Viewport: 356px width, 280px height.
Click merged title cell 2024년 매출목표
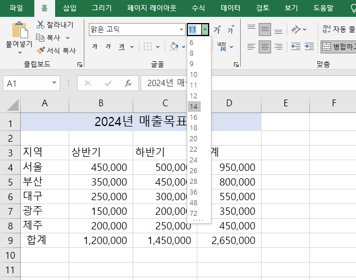coord(141,121)
